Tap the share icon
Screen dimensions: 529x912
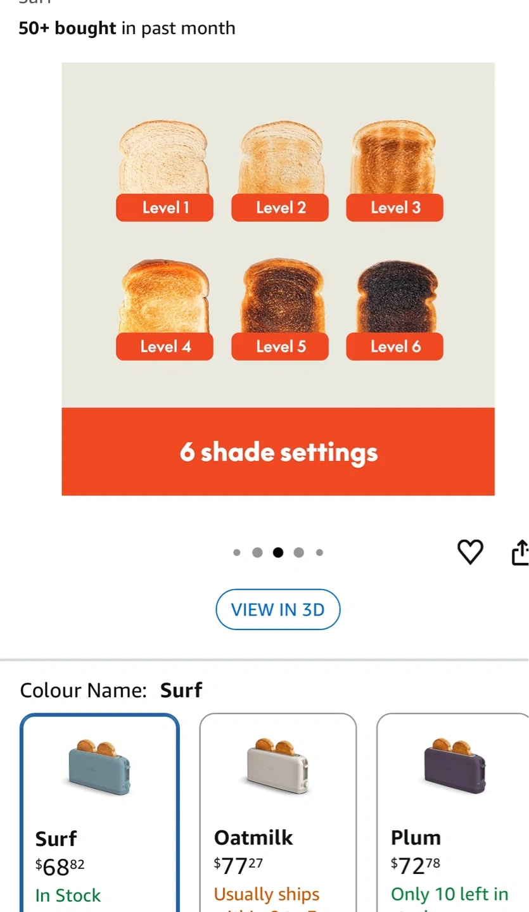520,552
